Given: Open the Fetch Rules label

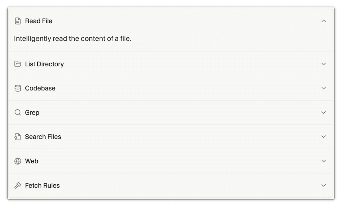Looking at the screenshot, I should tap(42, 186).
